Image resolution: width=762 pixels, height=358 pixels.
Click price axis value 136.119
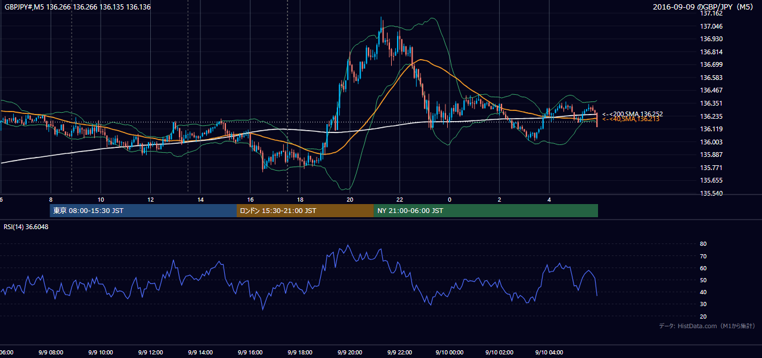pos(711,129)
